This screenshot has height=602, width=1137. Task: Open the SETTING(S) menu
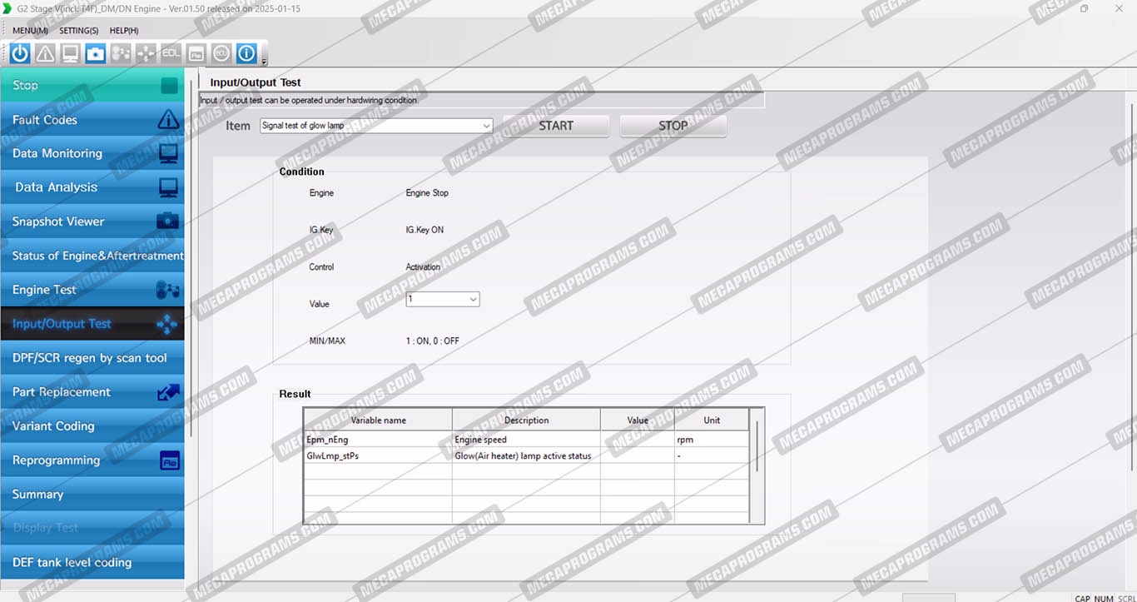click(78, 31)
